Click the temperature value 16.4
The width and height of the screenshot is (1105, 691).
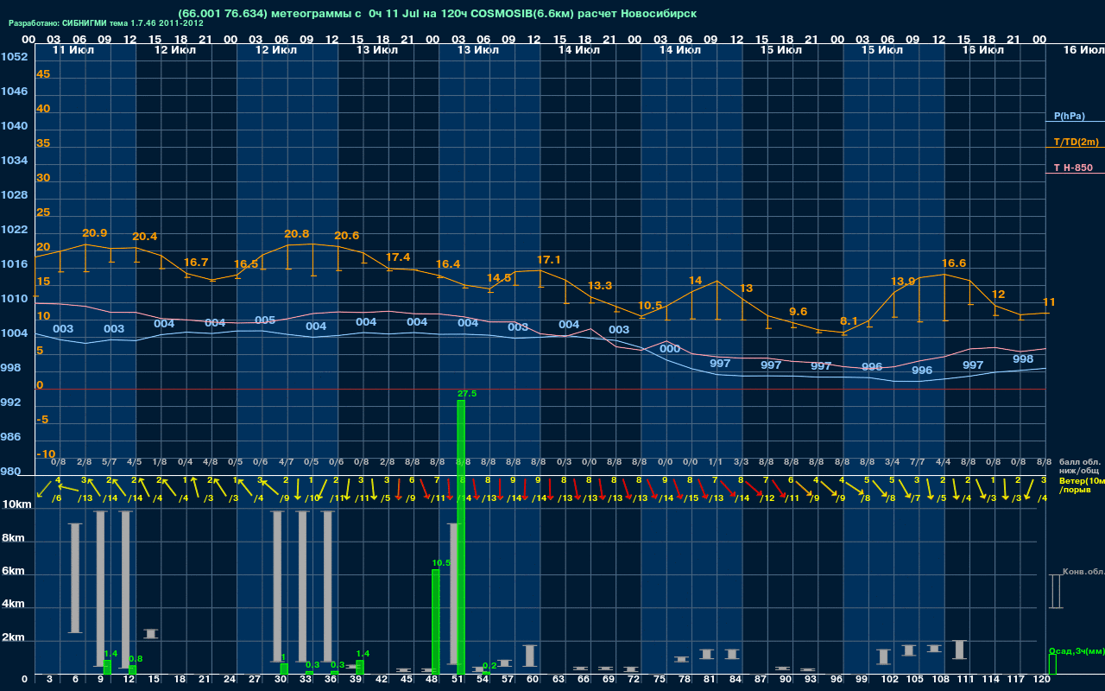(448, 264)
